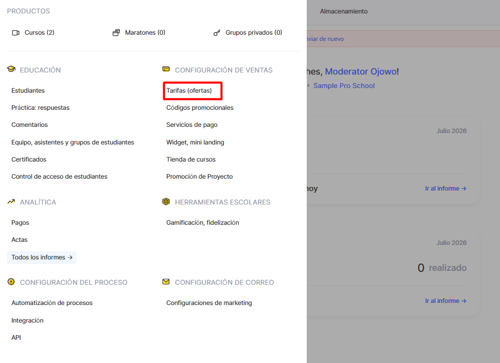Click the 'nviar de nuevo' banner link

tap(325, 39)
